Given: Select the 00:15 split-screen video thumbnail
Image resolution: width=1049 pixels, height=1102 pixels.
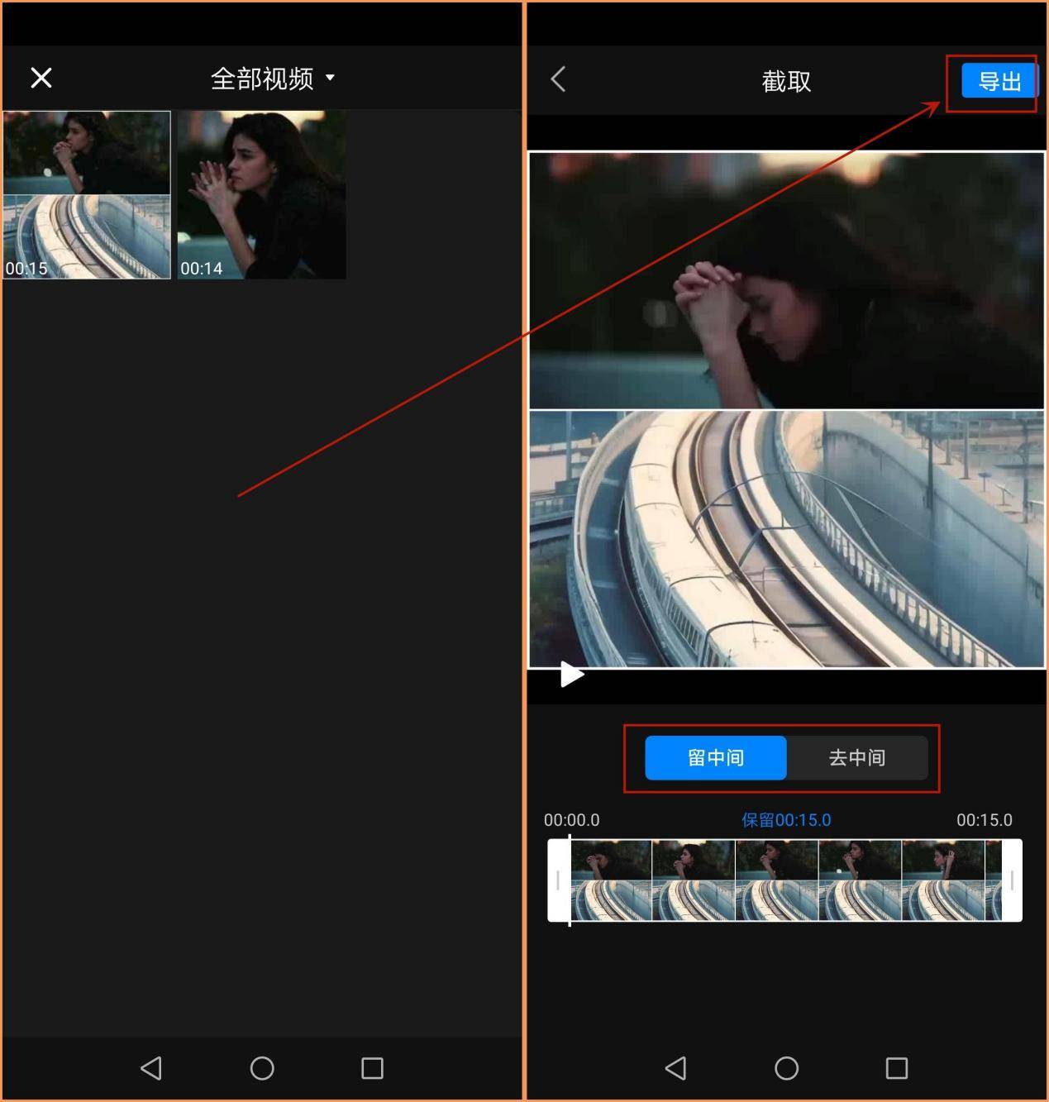Looking at the screenshot, I should point(87,195).
